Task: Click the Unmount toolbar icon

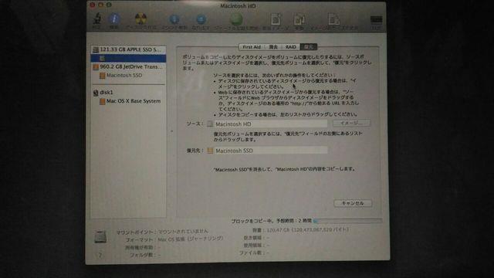Action: 174,19
